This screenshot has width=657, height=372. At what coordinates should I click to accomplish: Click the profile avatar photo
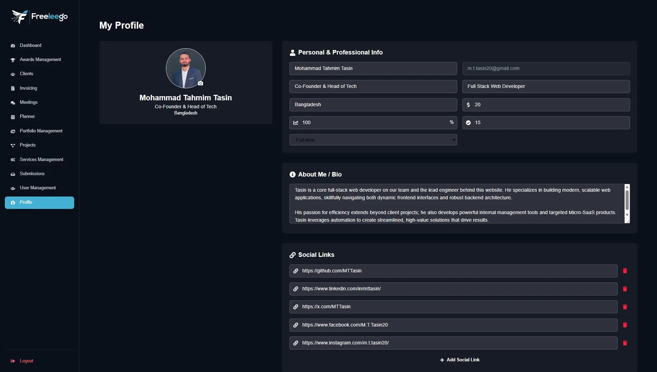point(186,68)
